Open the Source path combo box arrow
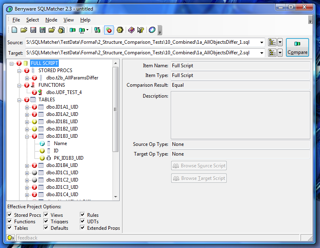320x248 pixels. 262,43
